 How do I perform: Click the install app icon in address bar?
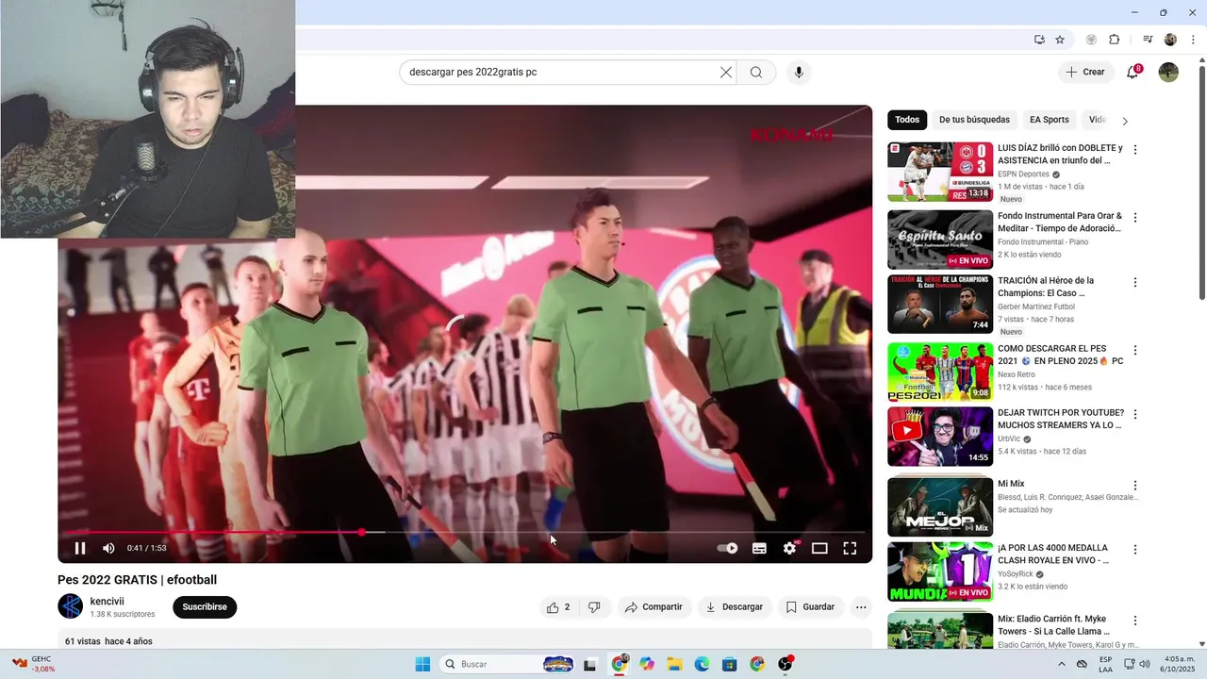(x=1039, y=40)
